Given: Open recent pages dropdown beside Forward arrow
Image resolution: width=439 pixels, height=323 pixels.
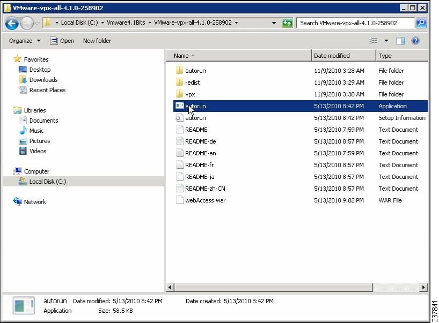Looking at the screenshot, I should (37, 23).
